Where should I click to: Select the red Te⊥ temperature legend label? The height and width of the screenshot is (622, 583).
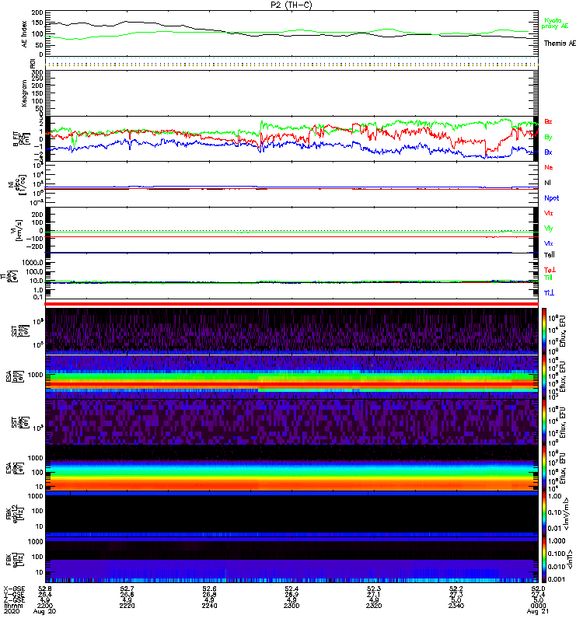(x=549, y=269)
